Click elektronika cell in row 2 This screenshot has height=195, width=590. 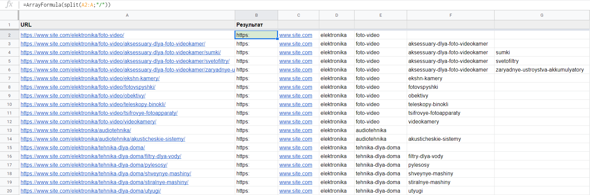337,35
